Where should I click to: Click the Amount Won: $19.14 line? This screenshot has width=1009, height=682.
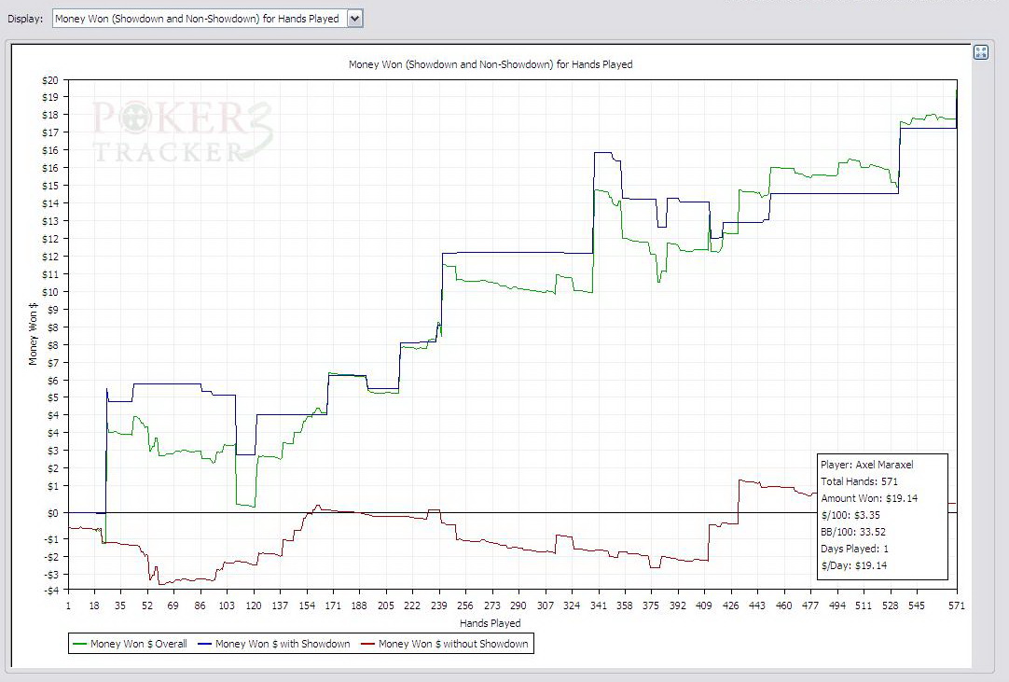(x=868, y=498)
